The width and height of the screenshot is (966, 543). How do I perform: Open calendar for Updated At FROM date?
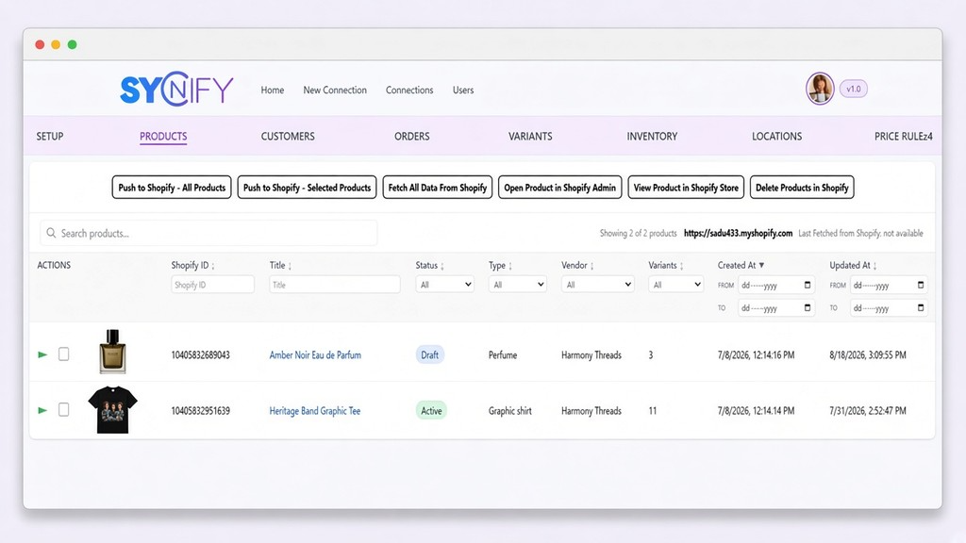(921, 285)
